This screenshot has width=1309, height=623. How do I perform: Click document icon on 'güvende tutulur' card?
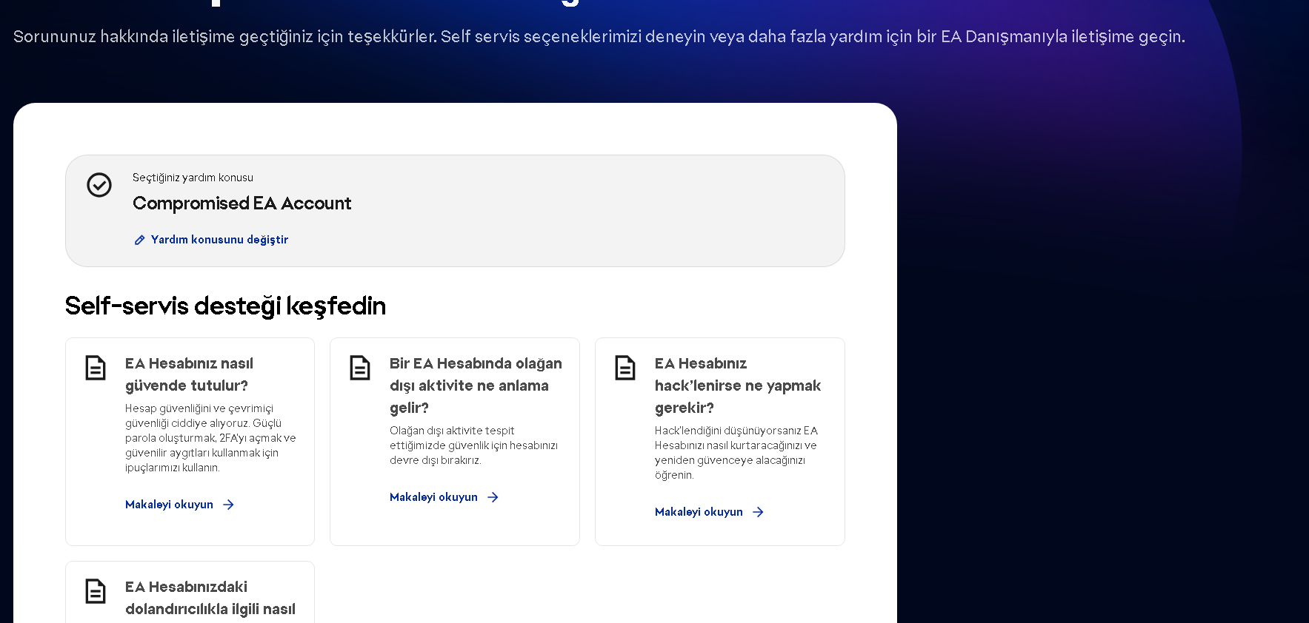pos(96,368)
